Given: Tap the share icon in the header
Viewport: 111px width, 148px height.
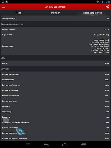Looking at the screenshot, I should [107, 7].
